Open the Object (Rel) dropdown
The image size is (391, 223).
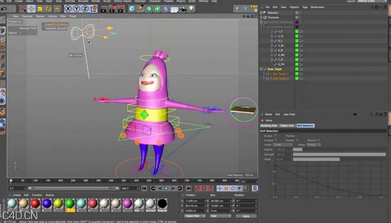click(195, 216)
